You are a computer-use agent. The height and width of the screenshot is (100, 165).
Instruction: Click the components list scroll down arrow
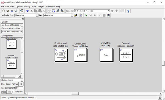pos(22,74)
